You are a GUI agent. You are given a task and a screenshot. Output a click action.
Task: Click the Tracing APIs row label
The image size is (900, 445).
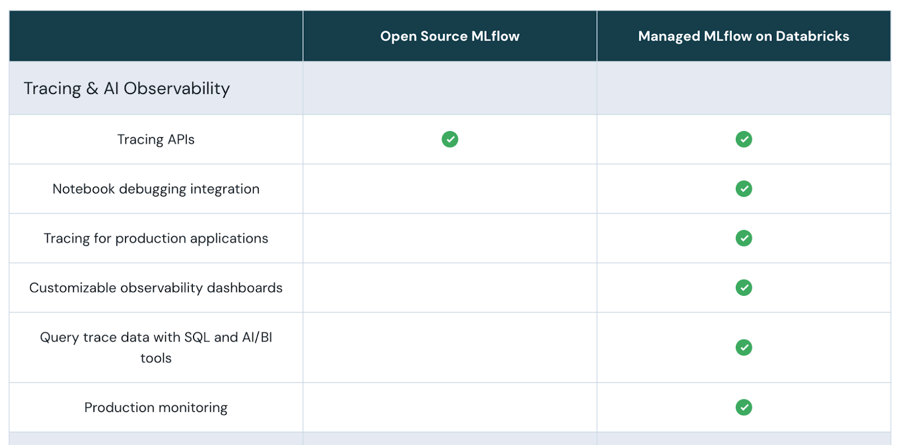tap(156, 140)
